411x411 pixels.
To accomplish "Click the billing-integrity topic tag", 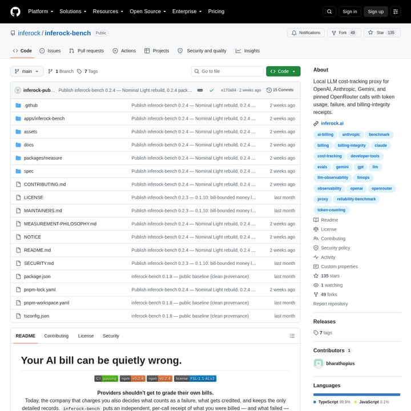I will (352, 146).
